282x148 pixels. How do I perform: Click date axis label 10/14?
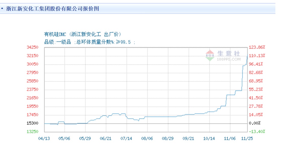point(209,139)
